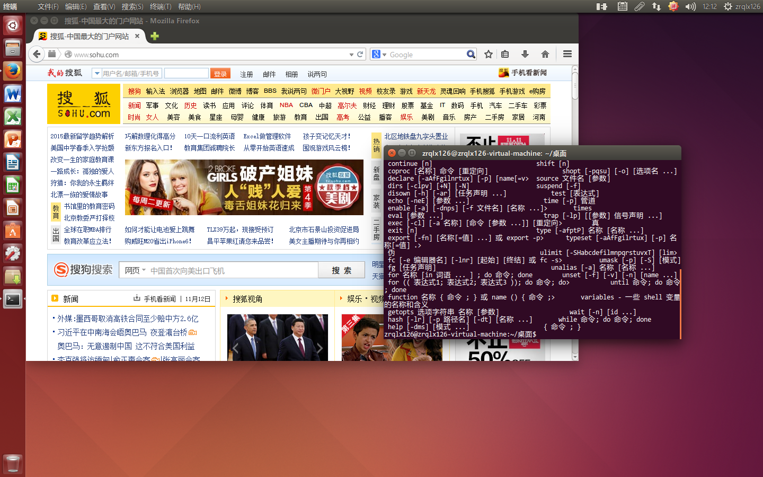Viewport: 763px width, 477px height.
Task: Open 帮助(H) menu
Action: [x=189, y=6]
